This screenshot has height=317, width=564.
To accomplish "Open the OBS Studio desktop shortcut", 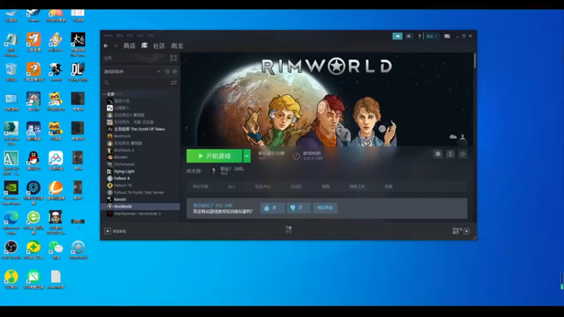I will [11, 250].
